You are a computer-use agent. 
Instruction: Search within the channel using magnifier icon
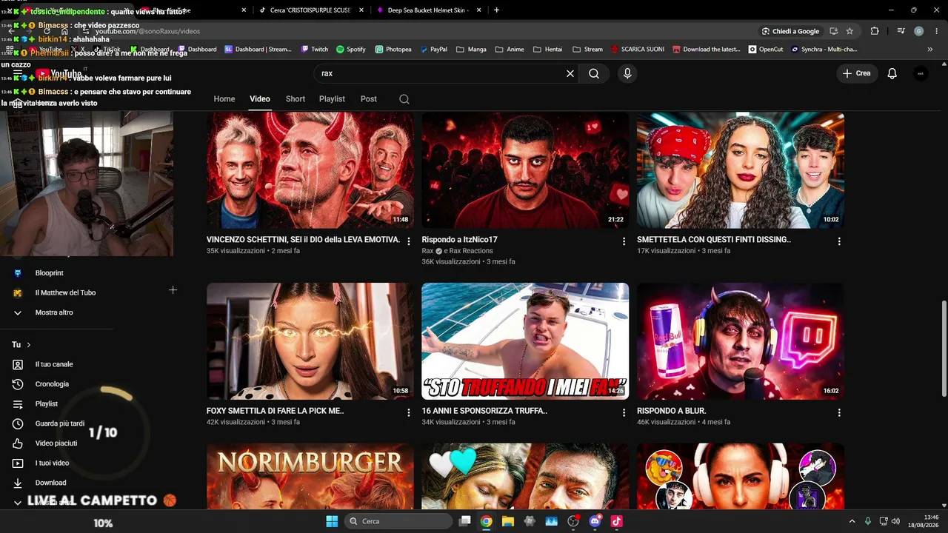[404, 99]
